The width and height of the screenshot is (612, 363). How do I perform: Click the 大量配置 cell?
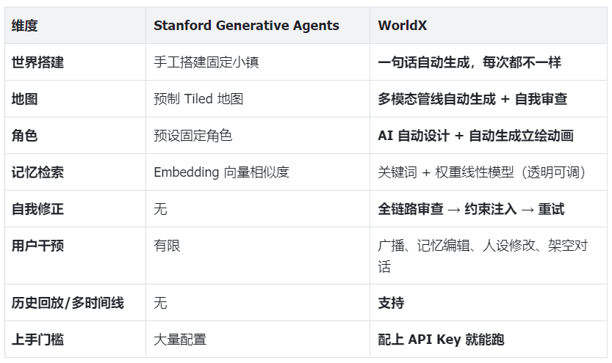(258, 340)
